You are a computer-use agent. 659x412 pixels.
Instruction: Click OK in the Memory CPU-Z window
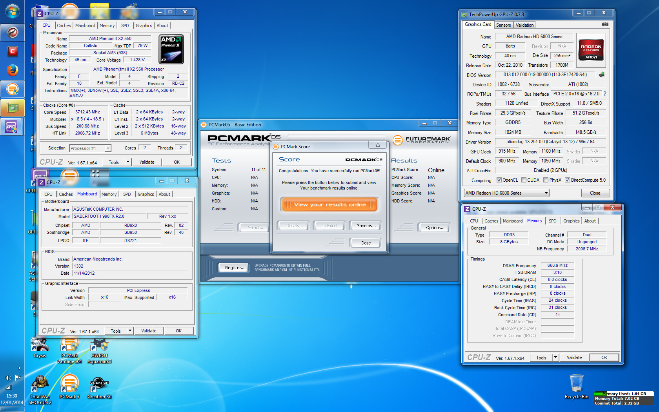604,357
